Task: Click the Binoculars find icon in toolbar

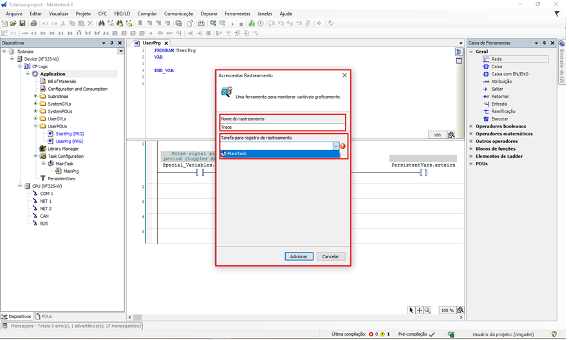Action: [x=101, y=23]
